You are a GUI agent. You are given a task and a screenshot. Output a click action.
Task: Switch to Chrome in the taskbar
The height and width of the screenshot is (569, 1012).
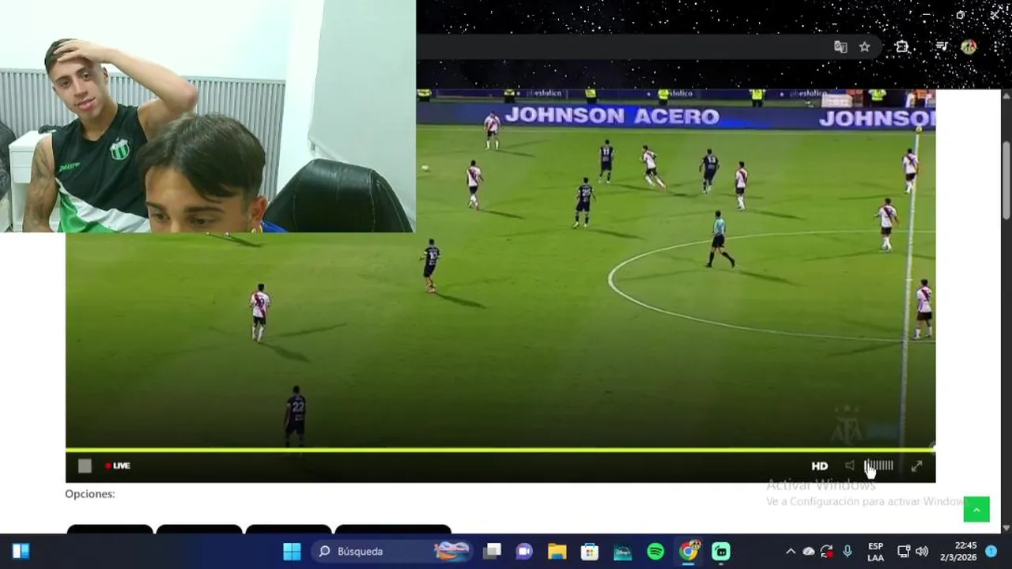[x=689, y=551]
